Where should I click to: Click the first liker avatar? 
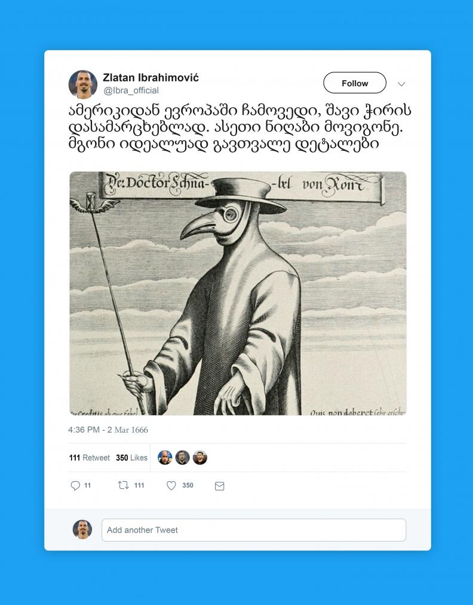(165, 458)
